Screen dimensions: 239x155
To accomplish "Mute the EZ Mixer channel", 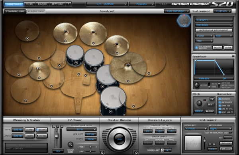I will click(x=62, y=126).
